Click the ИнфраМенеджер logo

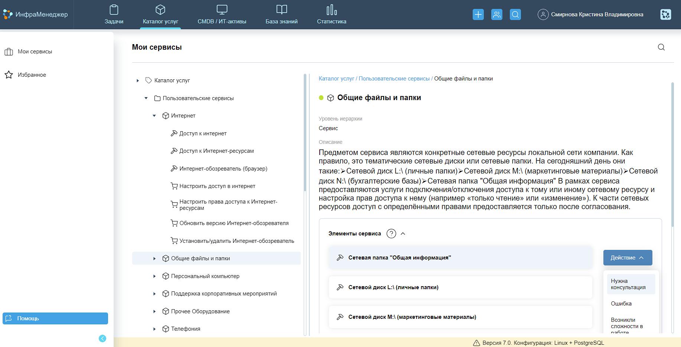(x=36, y=14)
